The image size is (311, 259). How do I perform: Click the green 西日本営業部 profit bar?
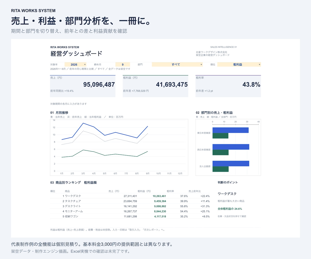pos(221,152)
